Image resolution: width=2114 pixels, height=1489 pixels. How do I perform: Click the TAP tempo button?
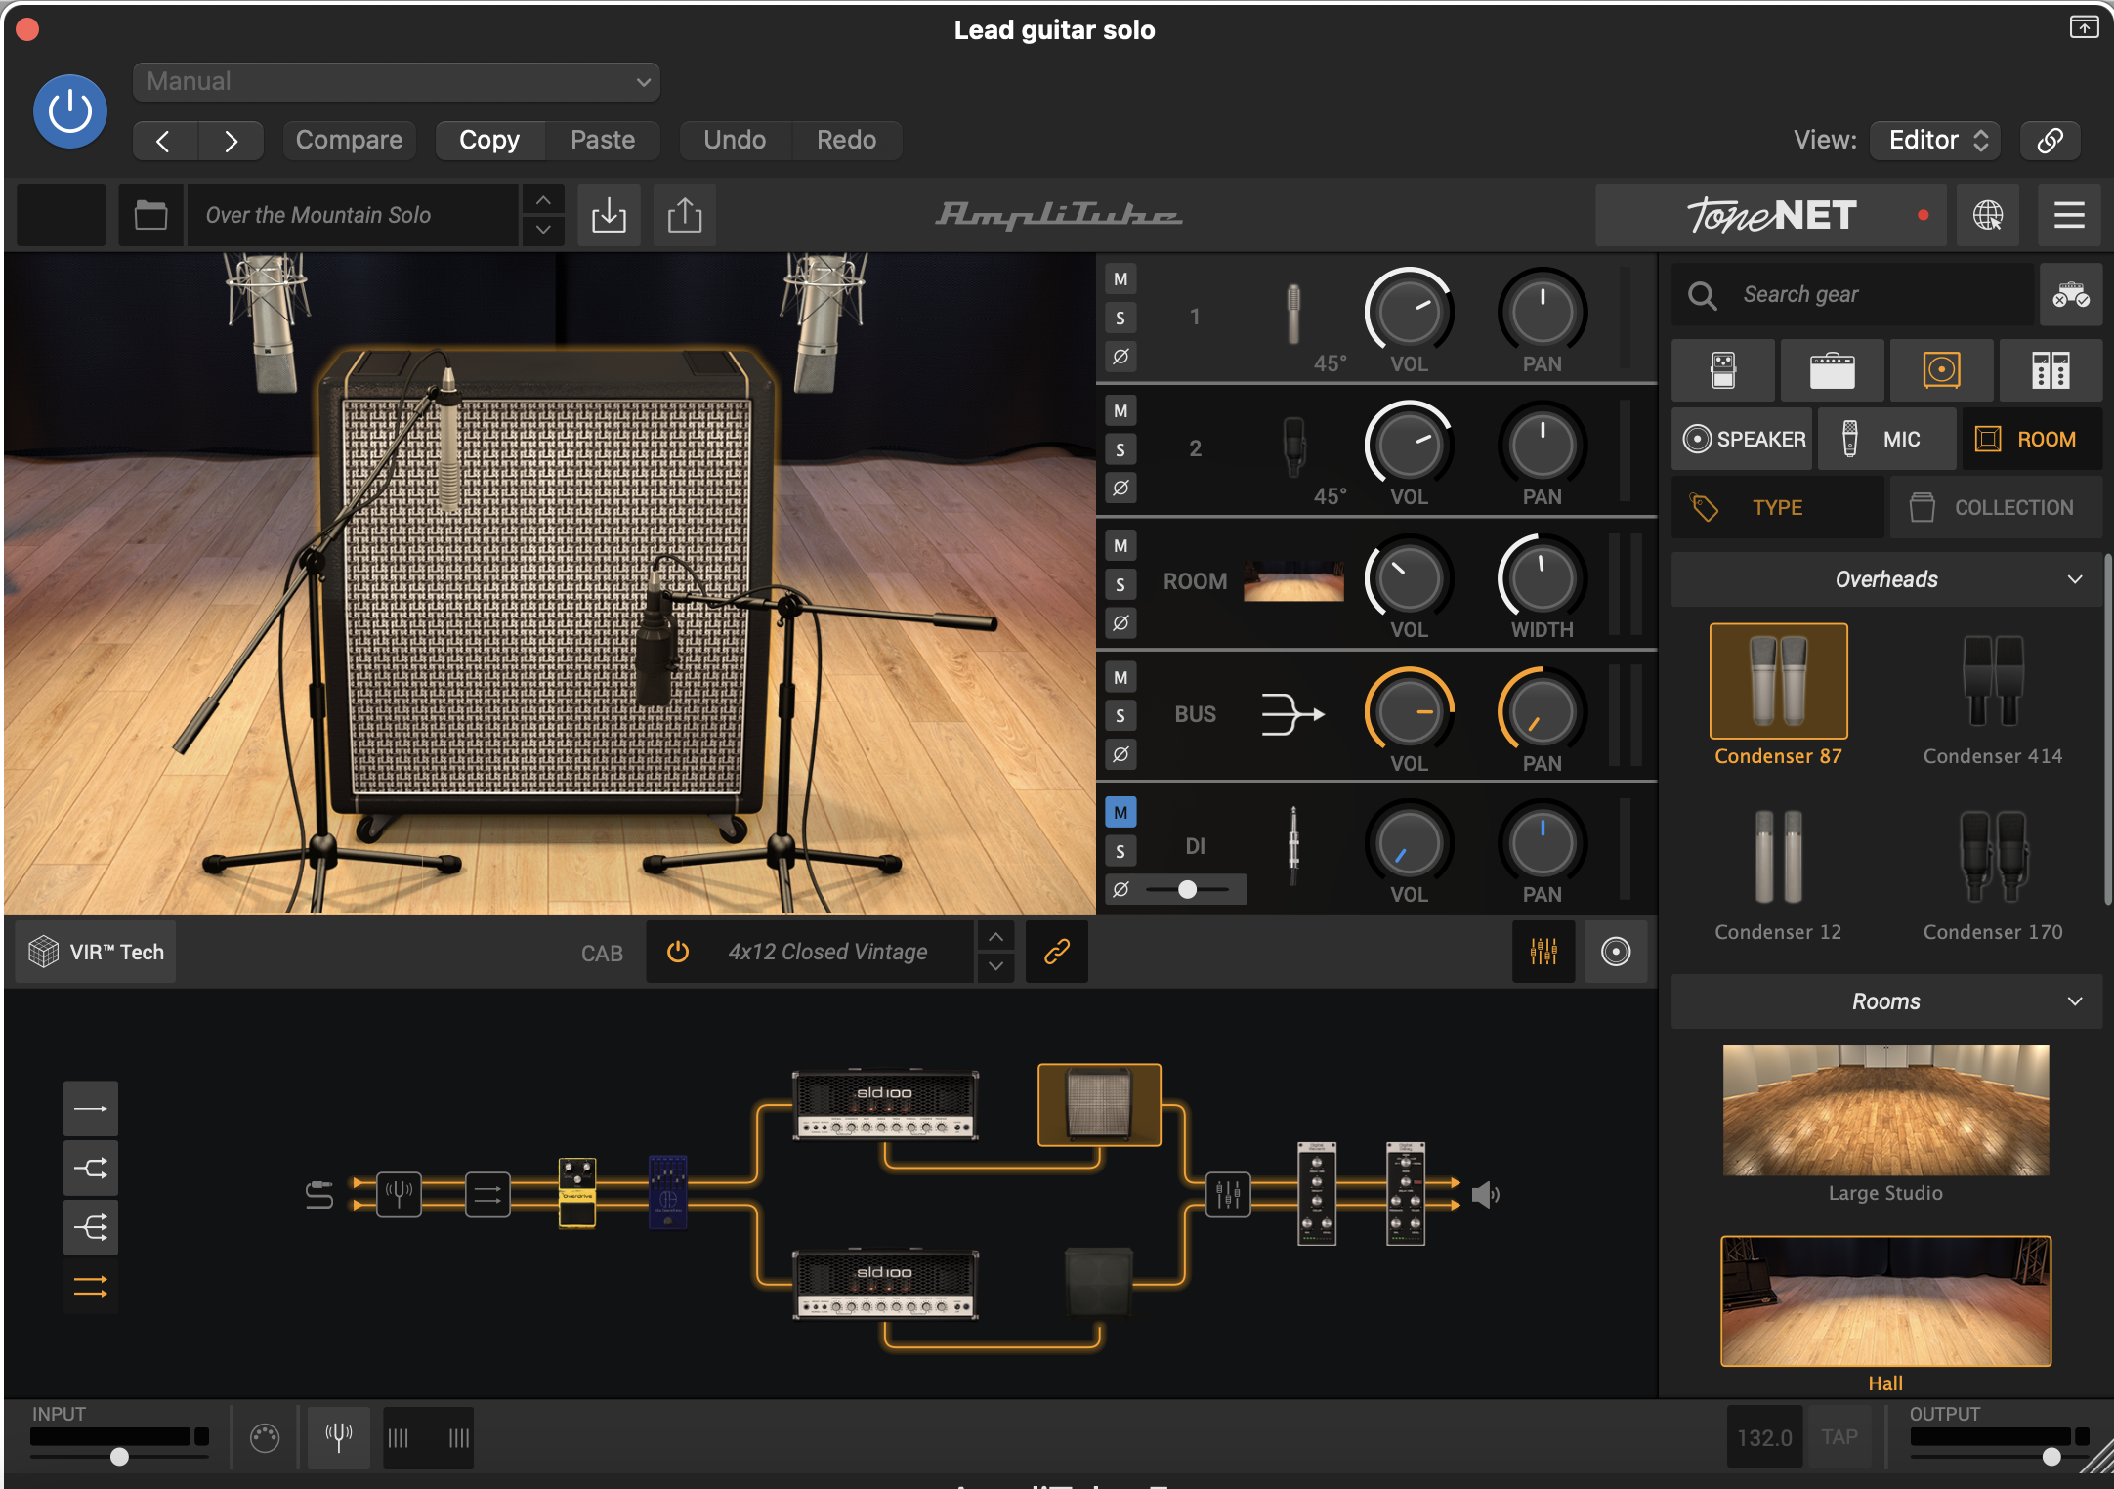point(1839,1436)
